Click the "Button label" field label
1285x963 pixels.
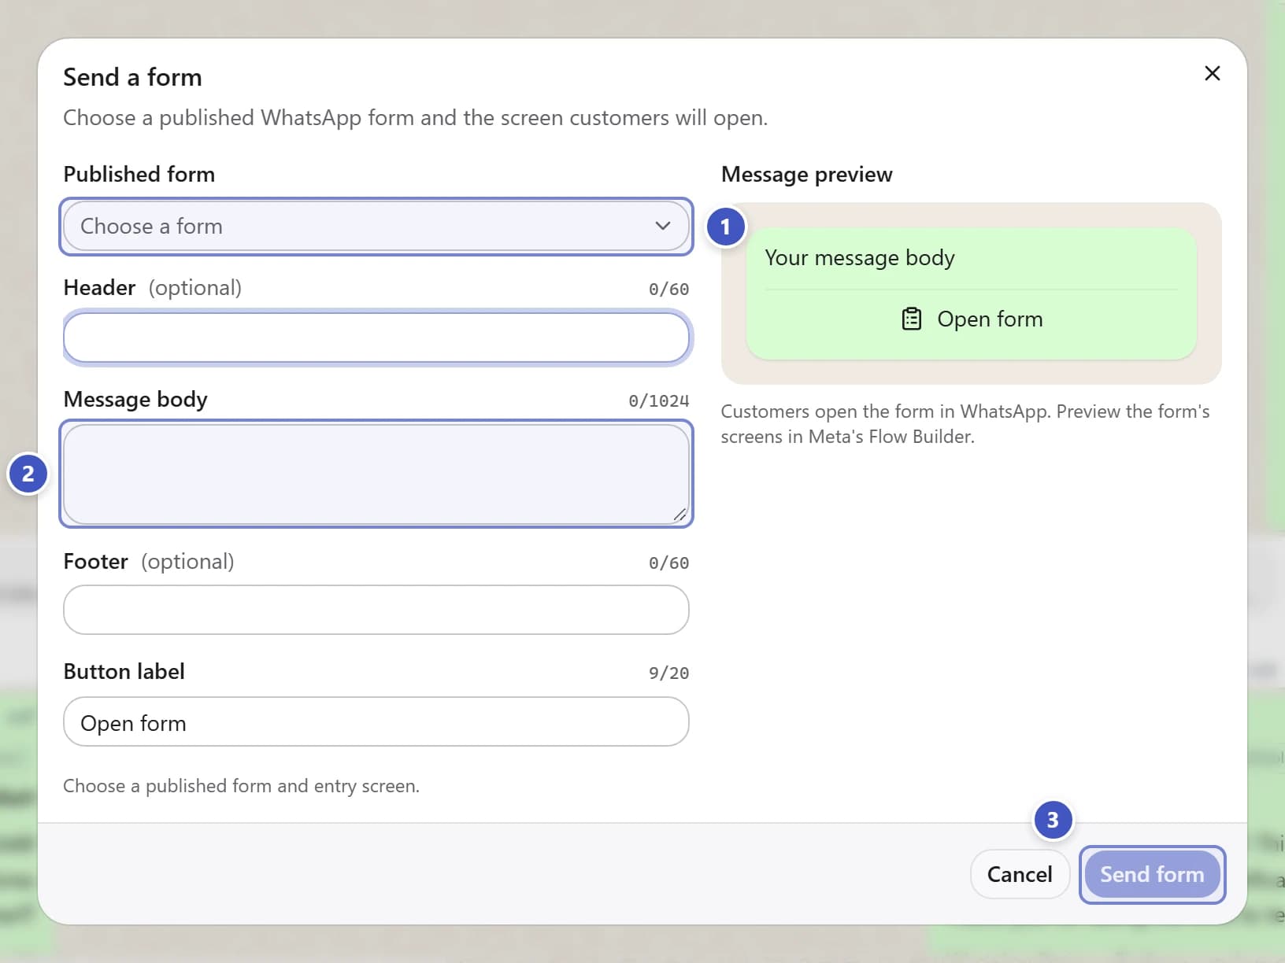[124, 671]
